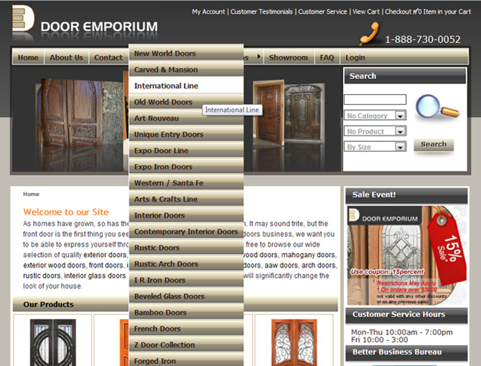Open the My Account link
This screenshot has width=481, height=366.
click(x=208, y=11)
